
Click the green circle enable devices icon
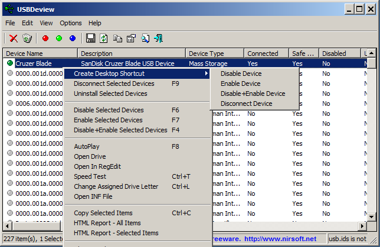point(59,38)
